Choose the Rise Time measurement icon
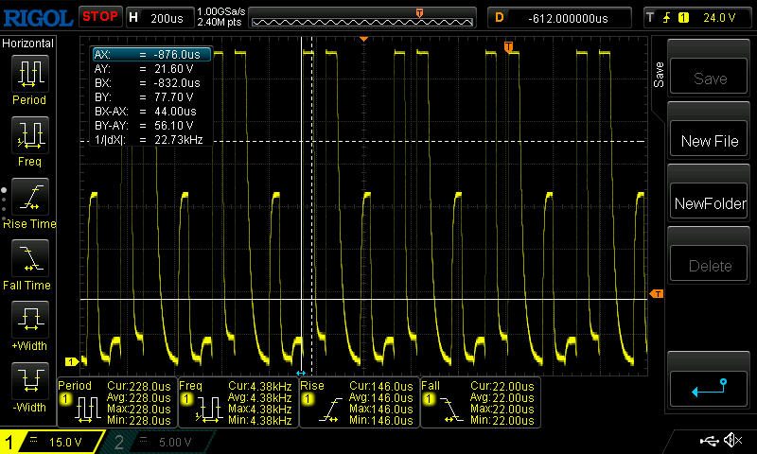This screenshot has width=757, height=454. click(x=30, y=197)
